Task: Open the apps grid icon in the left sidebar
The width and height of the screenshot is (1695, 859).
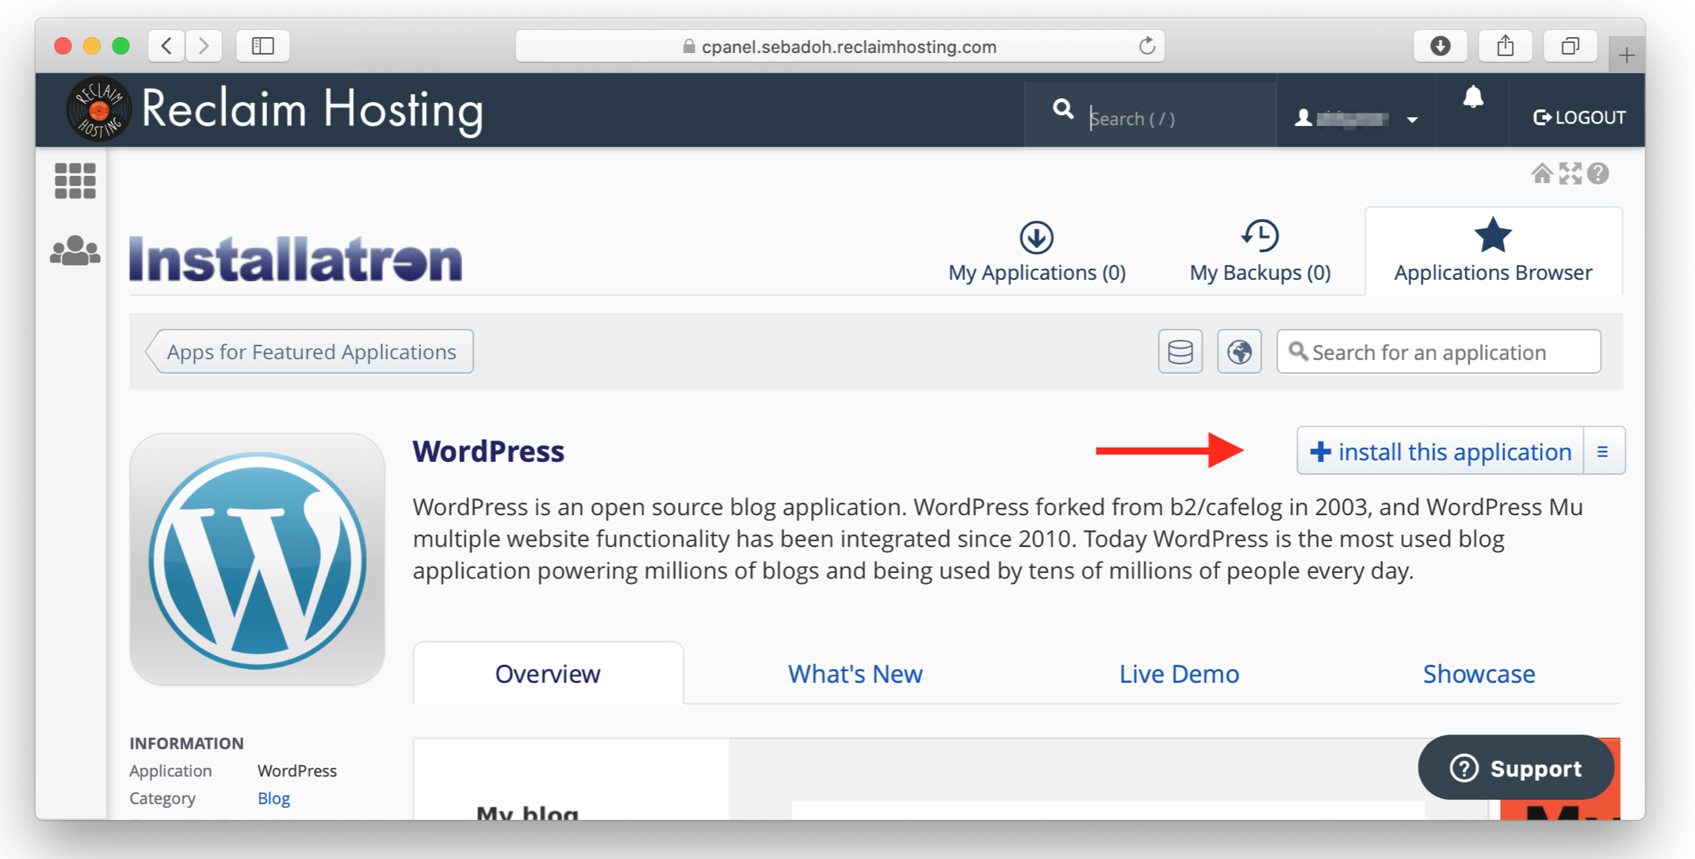Action: pos(75,180)
